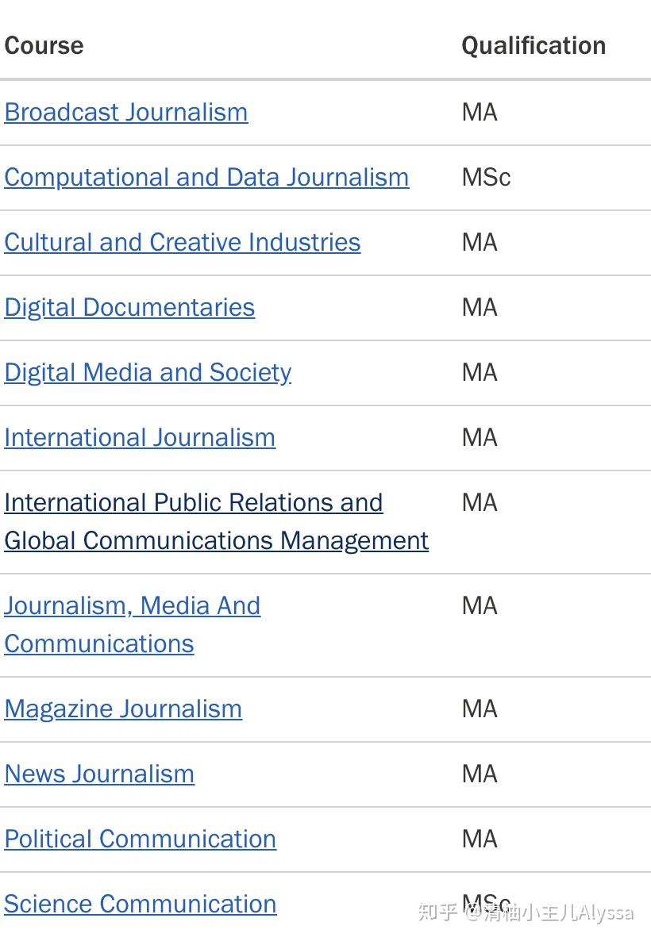The image size is (651, 941).
Task: Open Computational and Data Journalism link
Action: tap(206, 178)
